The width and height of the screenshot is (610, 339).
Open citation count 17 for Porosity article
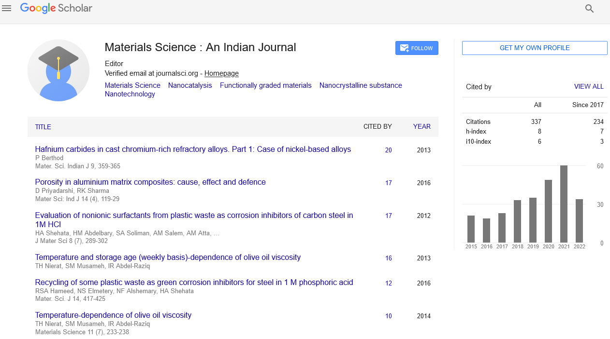click(389, 183)
